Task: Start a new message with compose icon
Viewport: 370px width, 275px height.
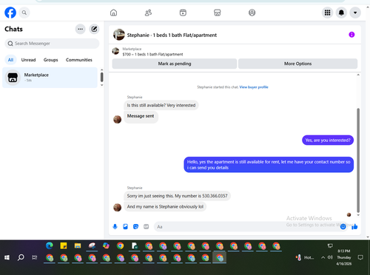Action: [94, 29]
